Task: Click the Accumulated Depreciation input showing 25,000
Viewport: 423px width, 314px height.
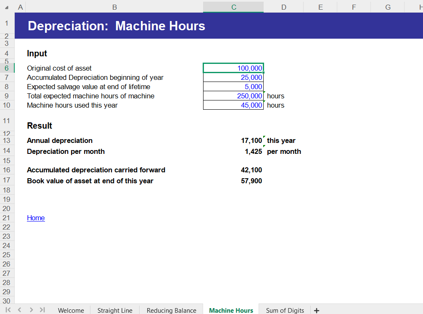Action: pos(233,77)
